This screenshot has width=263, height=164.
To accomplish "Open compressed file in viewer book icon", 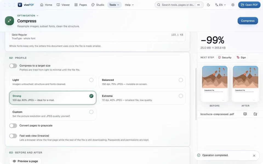I will [x=245, y=114].
